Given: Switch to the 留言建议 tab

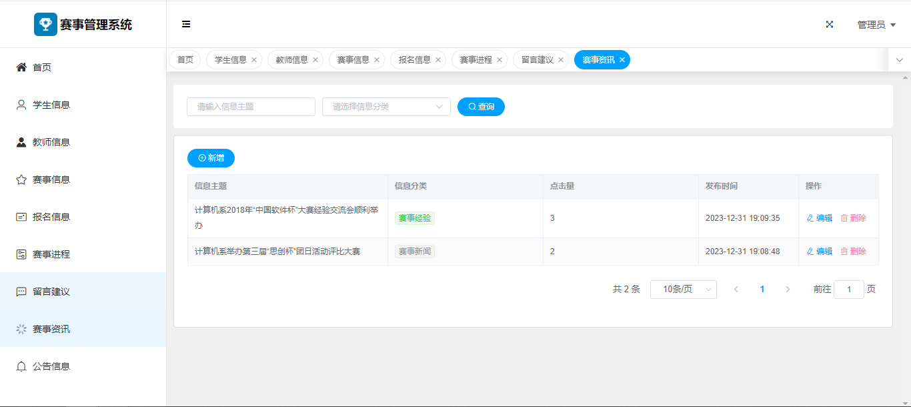Looking at the screenshot, I should click(x=537, y=60).
